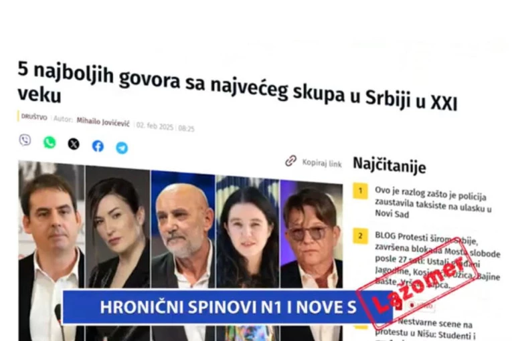Click the yellow number 2 badge

click(360, 236)
